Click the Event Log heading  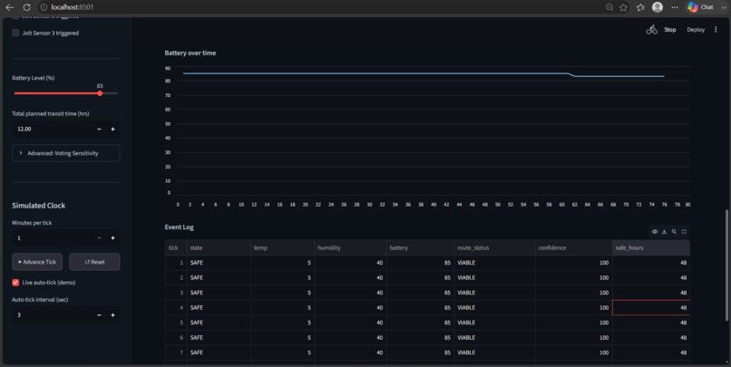click(179, 227)
